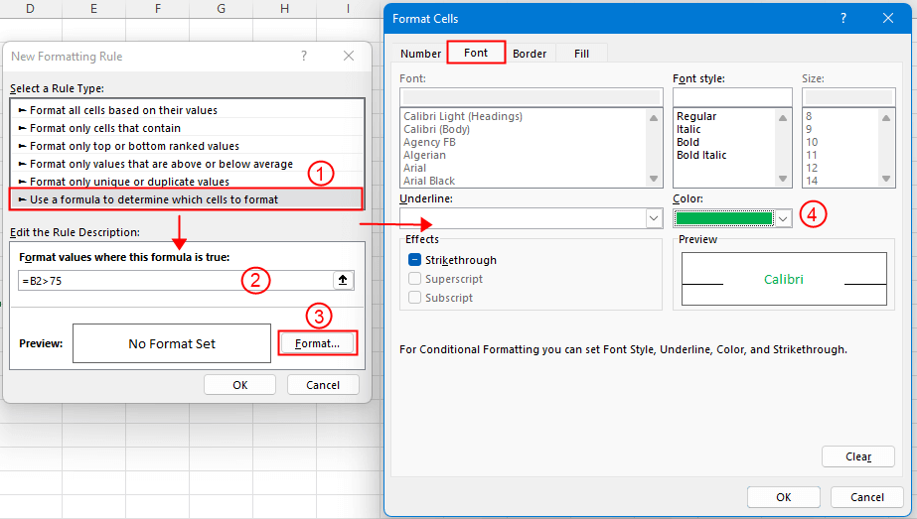917x519 pixels.
Task: Open the Fill tab
Action: (581, 54)
